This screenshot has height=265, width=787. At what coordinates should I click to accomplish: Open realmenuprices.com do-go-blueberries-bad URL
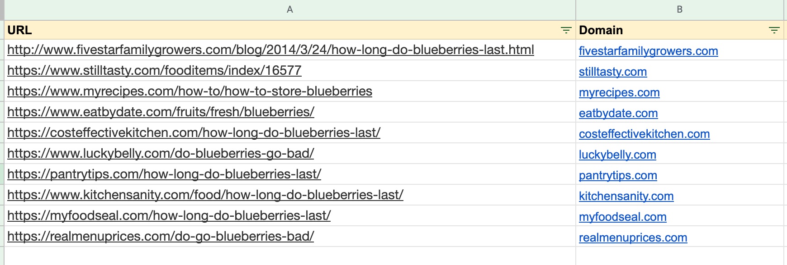click(x=161, y=237)
